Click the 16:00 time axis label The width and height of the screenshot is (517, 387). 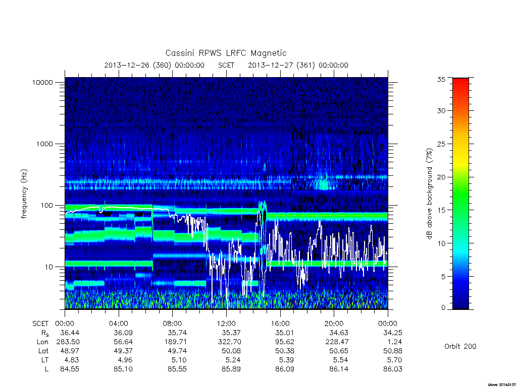tap(280, 324)
